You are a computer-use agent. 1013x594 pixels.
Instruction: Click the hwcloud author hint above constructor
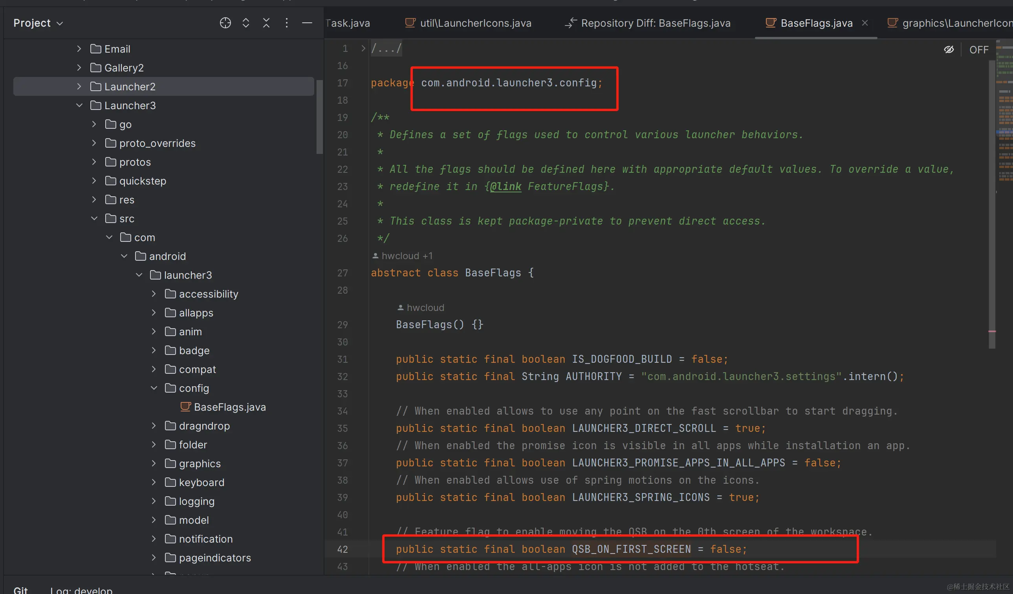tap(421, 307)
